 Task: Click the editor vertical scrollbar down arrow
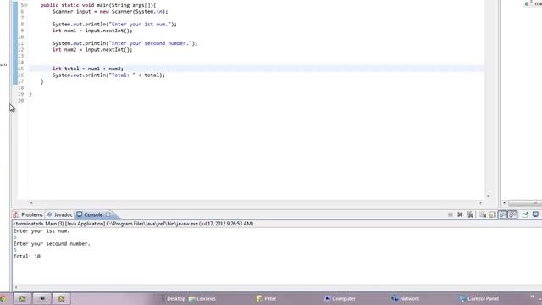tap(489, 196)
